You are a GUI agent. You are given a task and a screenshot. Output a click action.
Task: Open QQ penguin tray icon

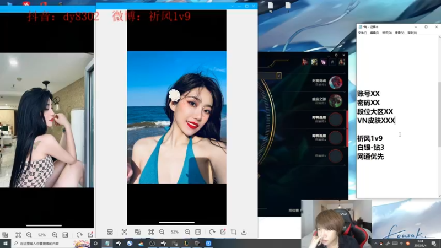pos(381,244)
